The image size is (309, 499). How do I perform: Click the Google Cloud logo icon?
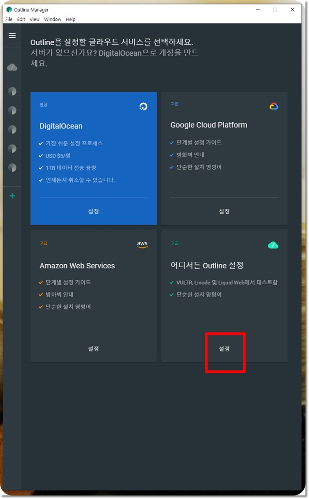[x=274, y=106]
